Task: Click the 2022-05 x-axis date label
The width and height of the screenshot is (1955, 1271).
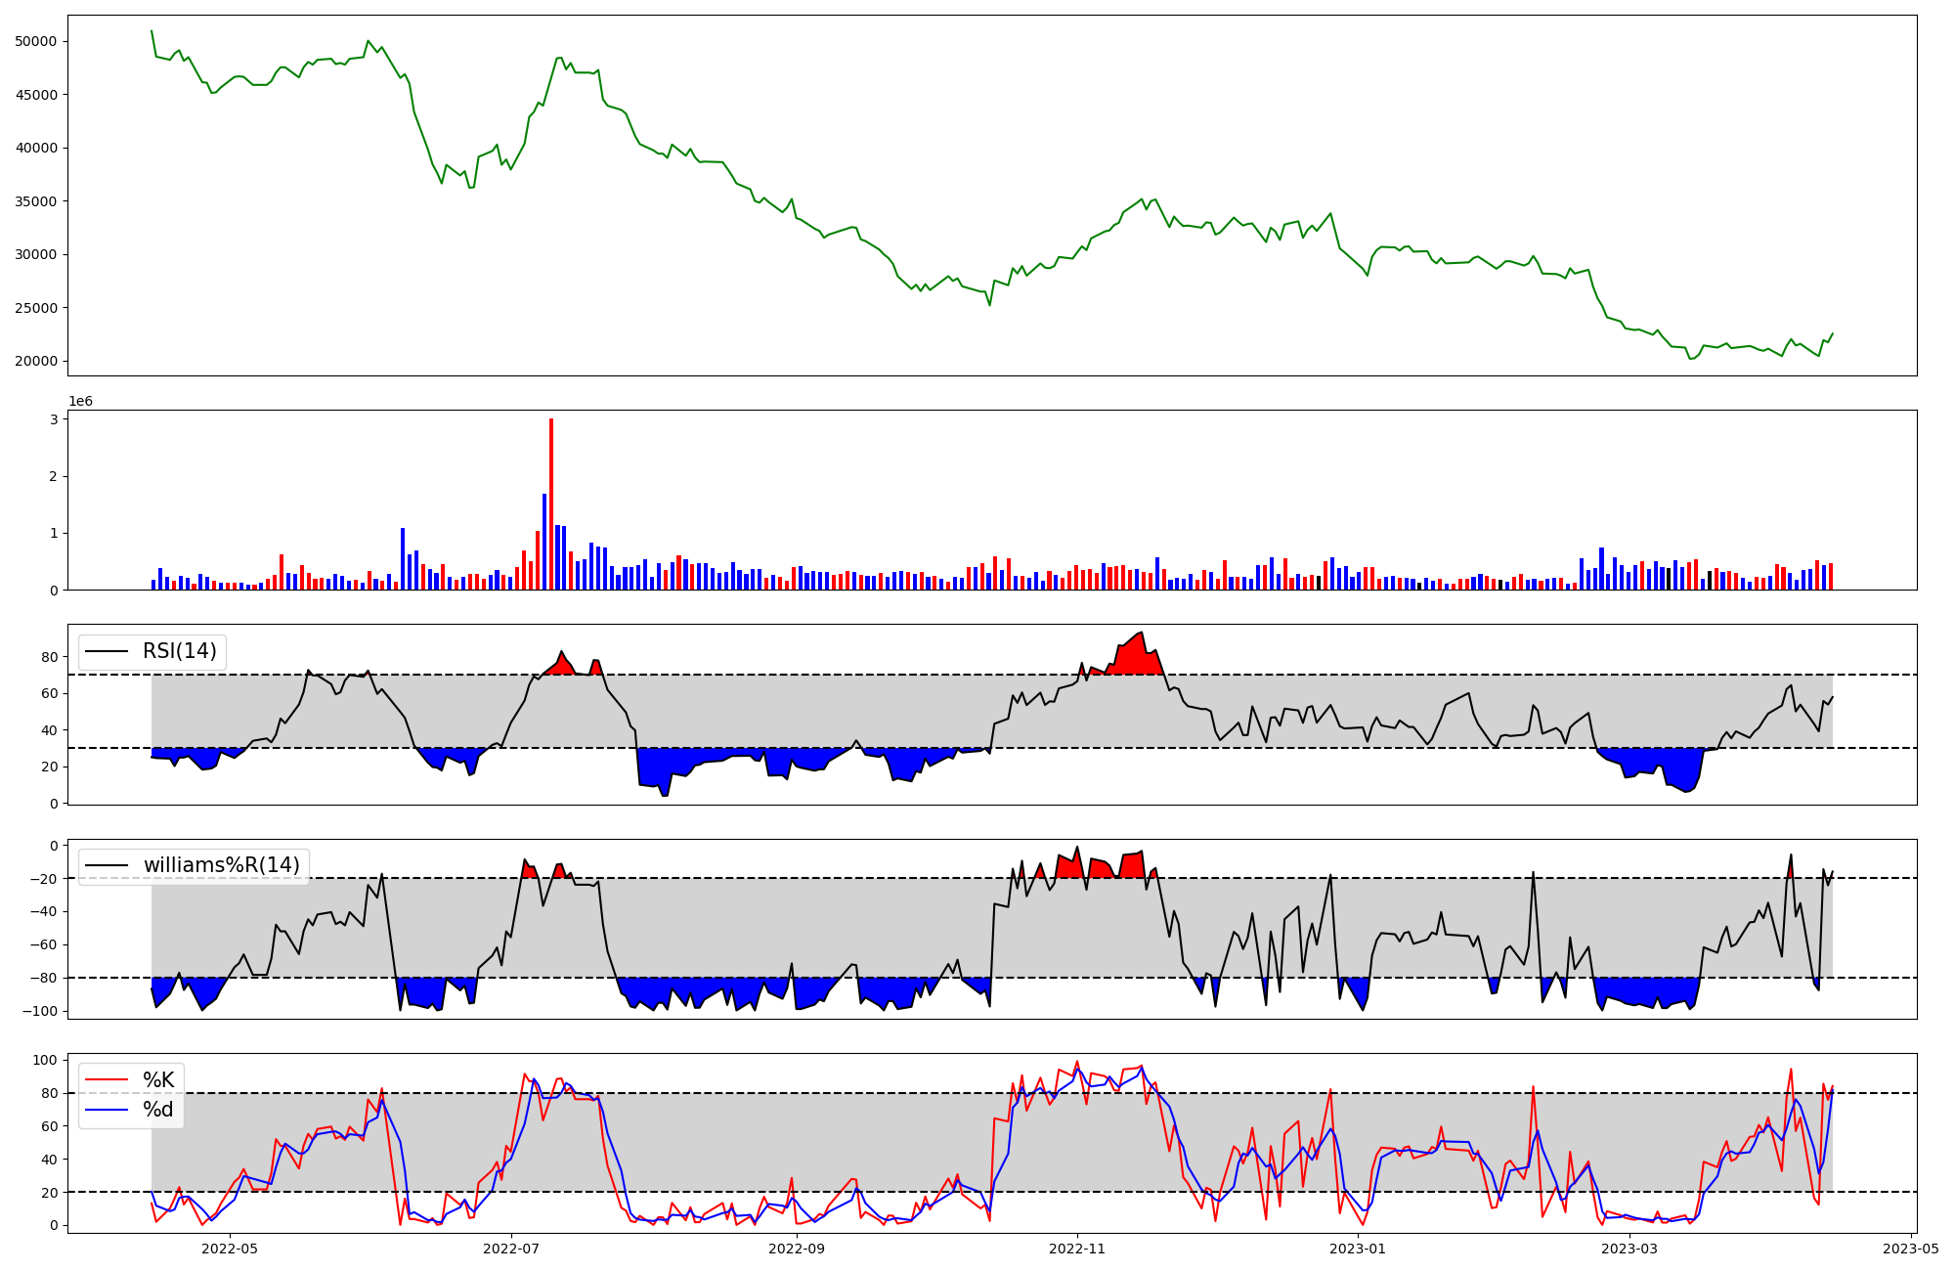Action: (229, 1249)
